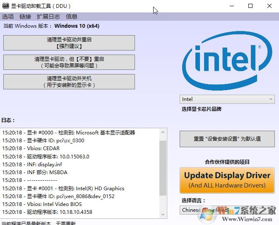Click 重置设备安装设置为默认值 button
The image size is (279, 225).
point(227,139)
